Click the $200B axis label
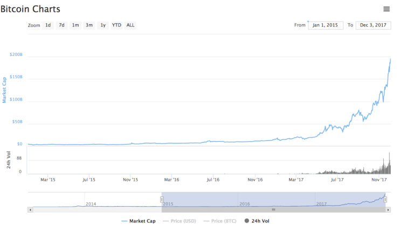This screenshot has width=414, height=225. click(16, 54)
